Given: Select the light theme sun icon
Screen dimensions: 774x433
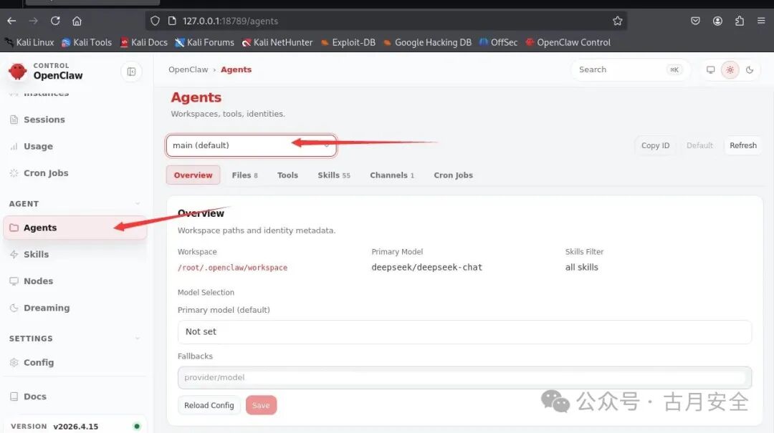Looking at the screenshot, I should click(730, 70).
